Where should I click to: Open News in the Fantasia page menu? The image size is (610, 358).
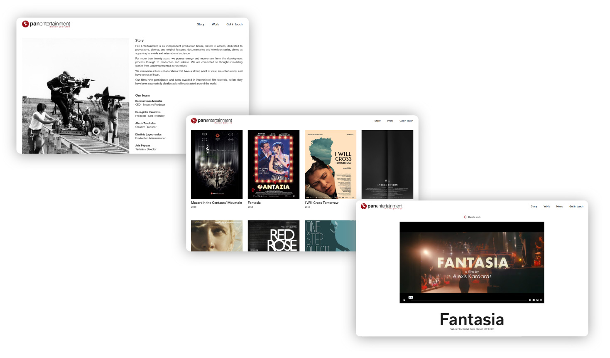559,207
